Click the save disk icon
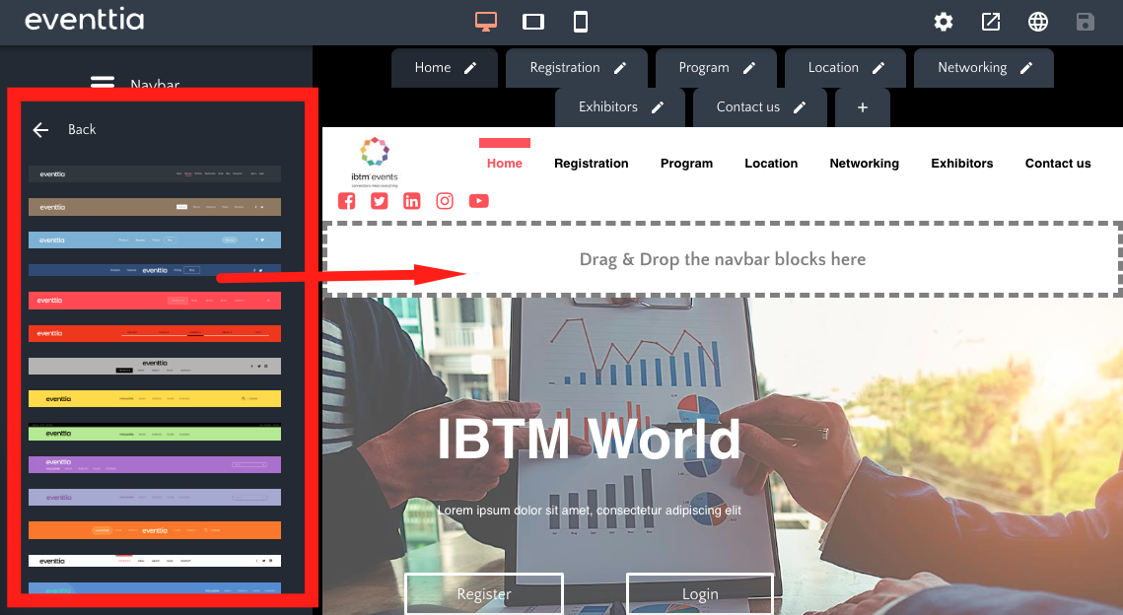 [x=1086, y=22]
